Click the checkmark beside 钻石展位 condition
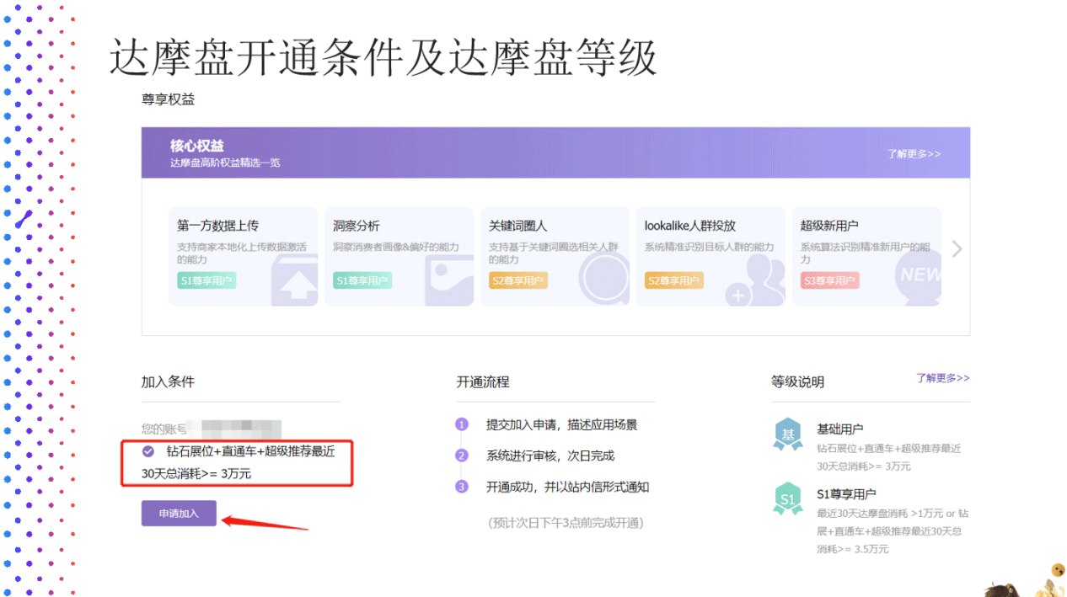 pos(148,450)
